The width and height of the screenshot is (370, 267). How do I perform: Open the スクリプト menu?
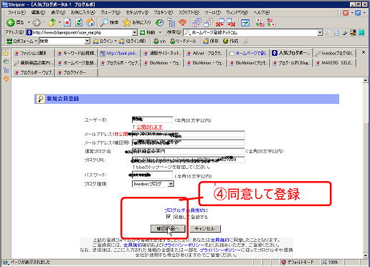coord(189,12)
